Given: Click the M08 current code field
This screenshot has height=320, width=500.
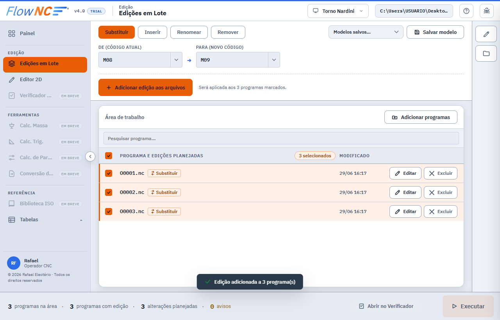Looking at the screenshot, I should (x=134, y=60).
